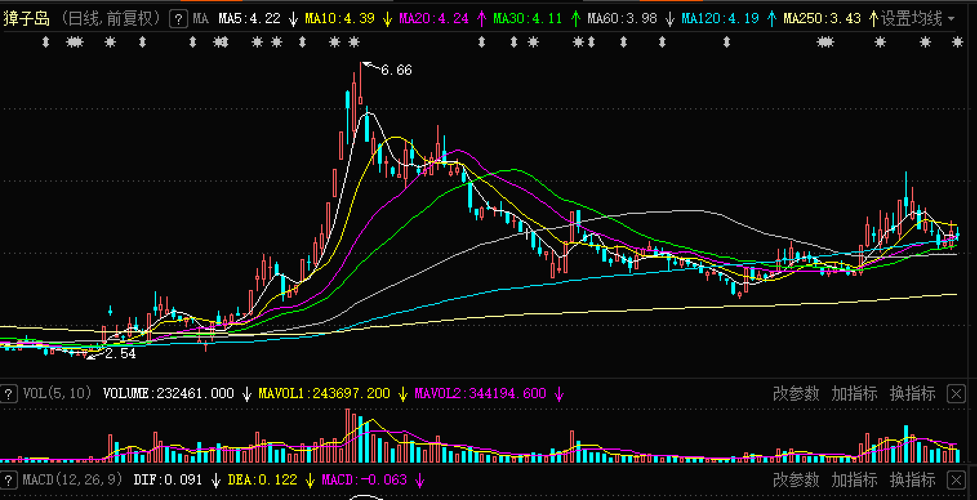Select the MA30:4.11 moving average label
977x500 pixels.
pyautogui.click(x=528, y=19)
